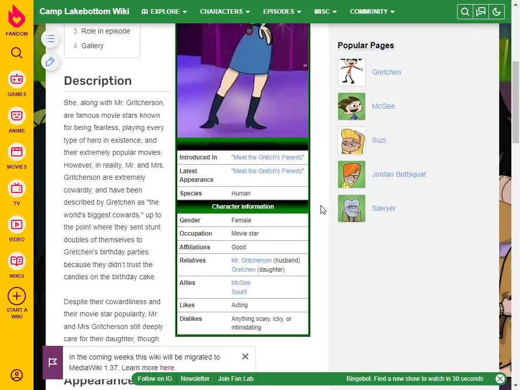This screenshot has width=520, height=390.
Task: Go to Camp Lakebottom Wiki home title
Action: [84, 11]
